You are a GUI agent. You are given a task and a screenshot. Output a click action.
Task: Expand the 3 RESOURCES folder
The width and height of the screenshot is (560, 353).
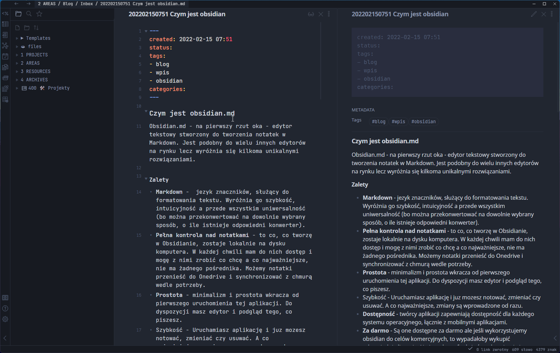pyautogui.click(x=17, y=71)
